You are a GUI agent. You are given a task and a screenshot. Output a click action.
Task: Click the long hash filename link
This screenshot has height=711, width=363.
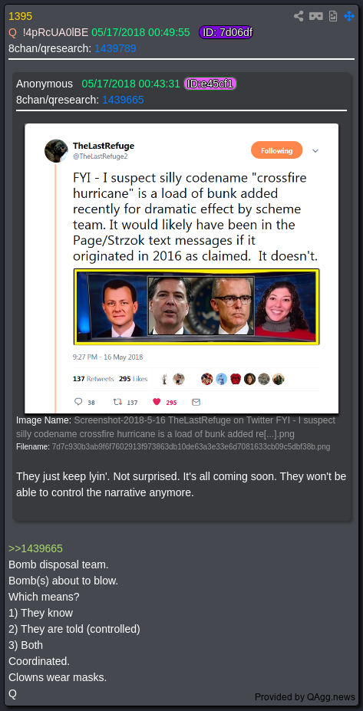tap(191, 446)
